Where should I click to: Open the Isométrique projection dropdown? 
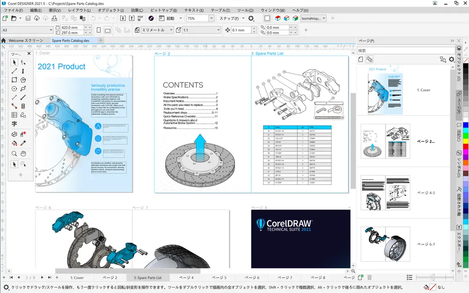point(324,18)
